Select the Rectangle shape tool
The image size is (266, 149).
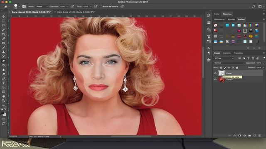[3, 92]
